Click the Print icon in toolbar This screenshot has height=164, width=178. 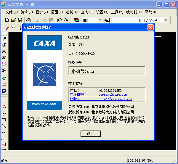click(x=29, y=20)
